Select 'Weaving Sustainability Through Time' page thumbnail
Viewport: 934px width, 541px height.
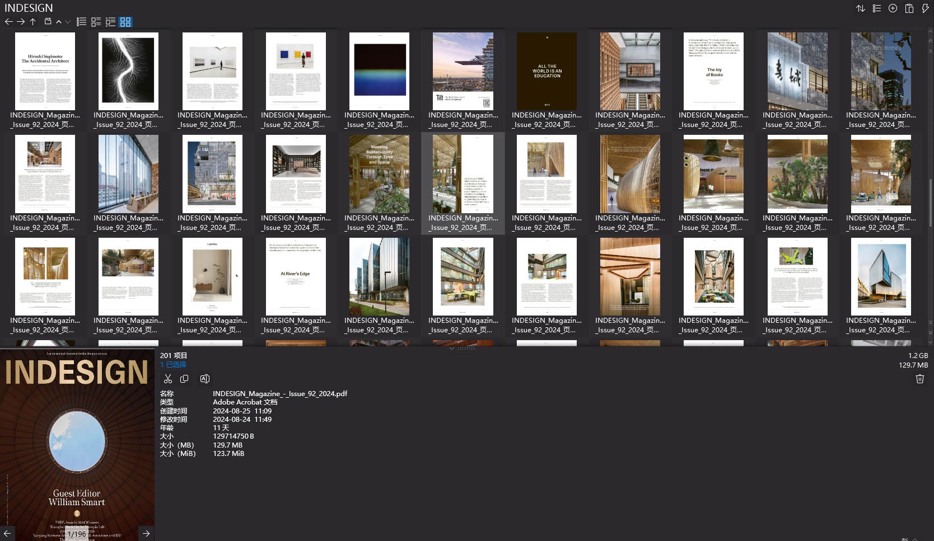point(379,174)
